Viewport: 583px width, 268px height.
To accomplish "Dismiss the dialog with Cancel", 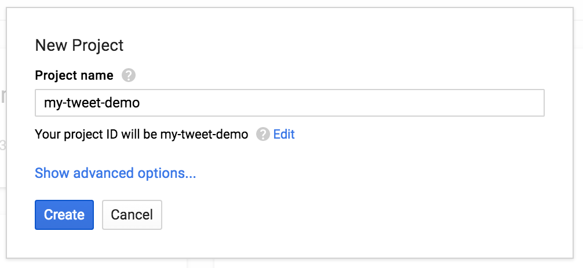I will (132, 215).
